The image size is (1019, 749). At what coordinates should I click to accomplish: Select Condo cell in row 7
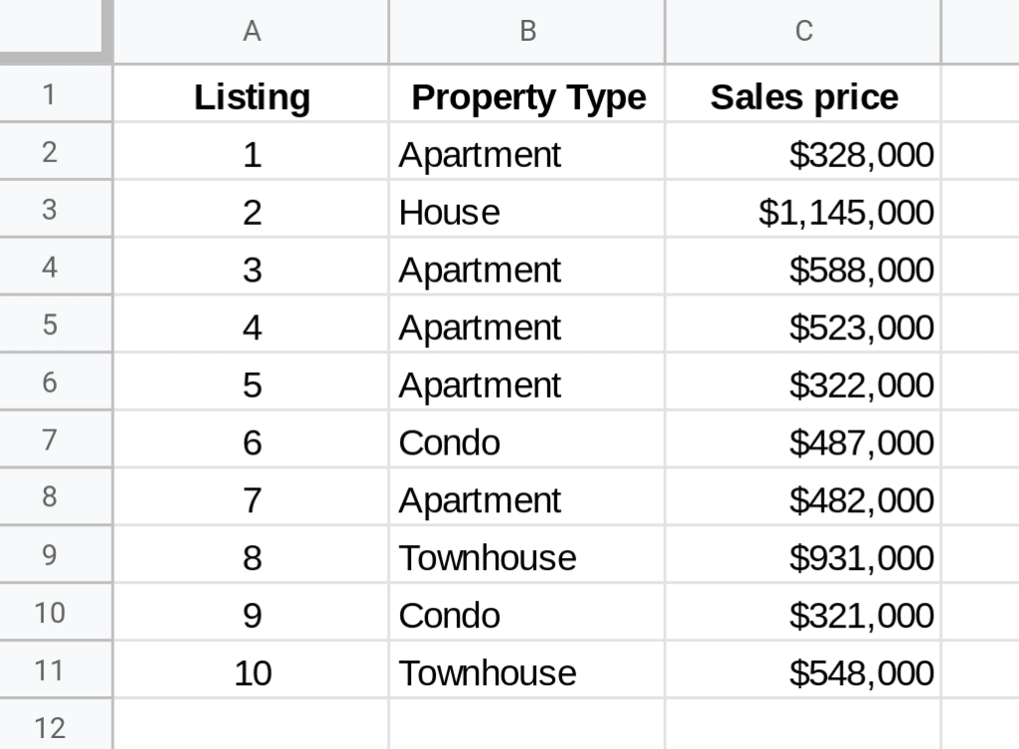527,439
